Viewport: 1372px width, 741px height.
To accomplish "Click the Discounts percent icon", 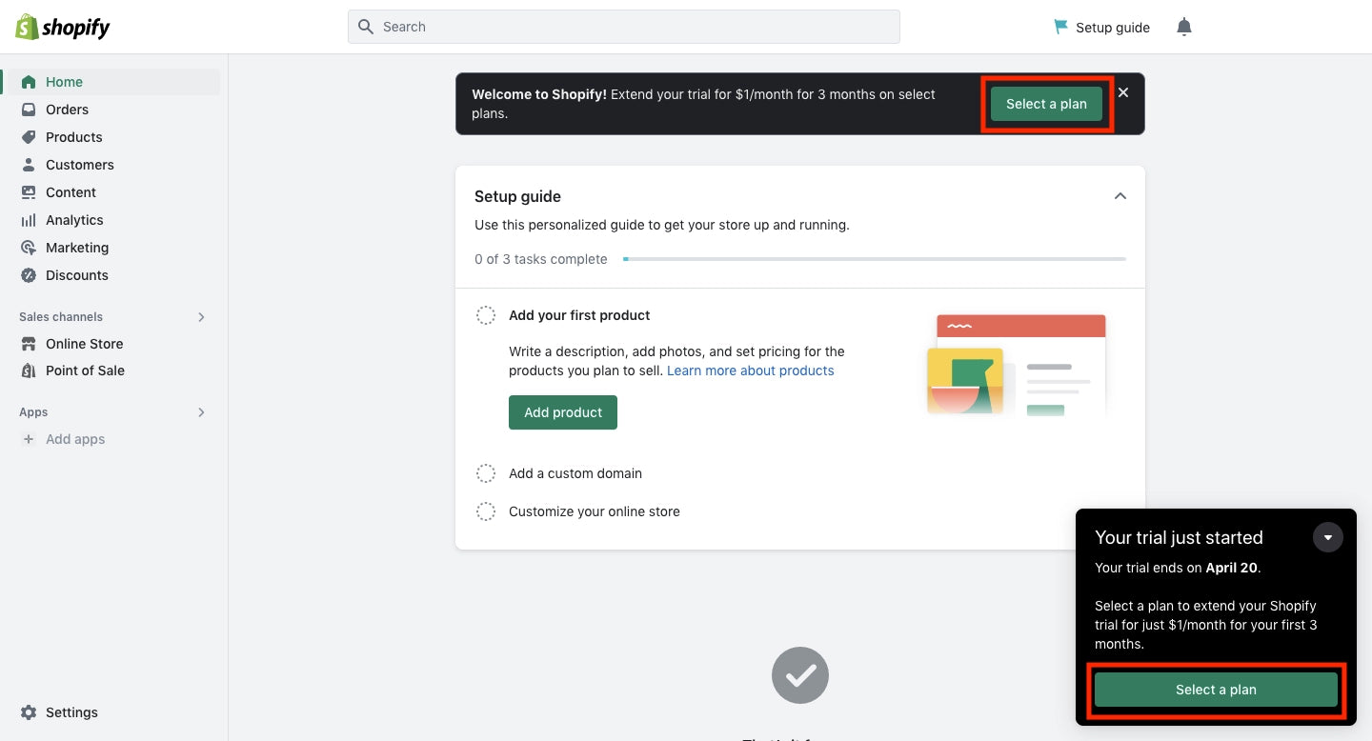I will [29, 275].
